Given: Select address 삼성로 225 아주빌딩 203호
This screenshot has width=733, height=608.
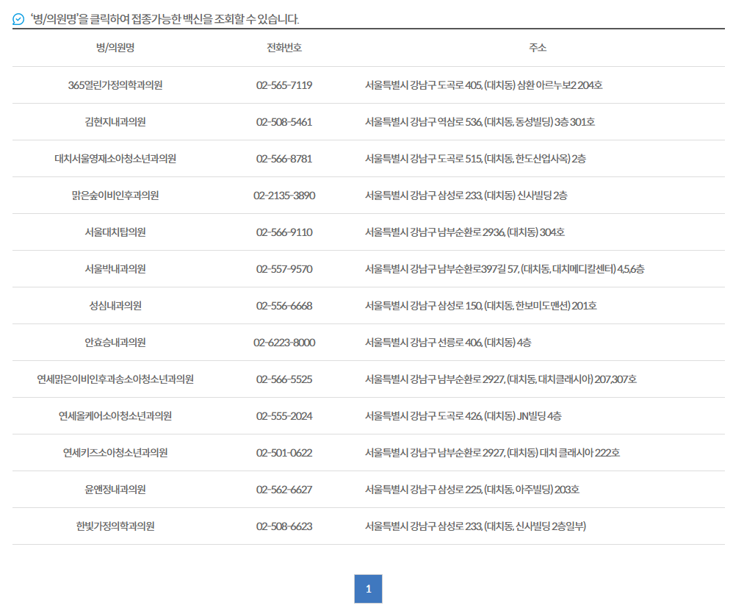Looking at the screenshot, I should click(x=472, y=490).
